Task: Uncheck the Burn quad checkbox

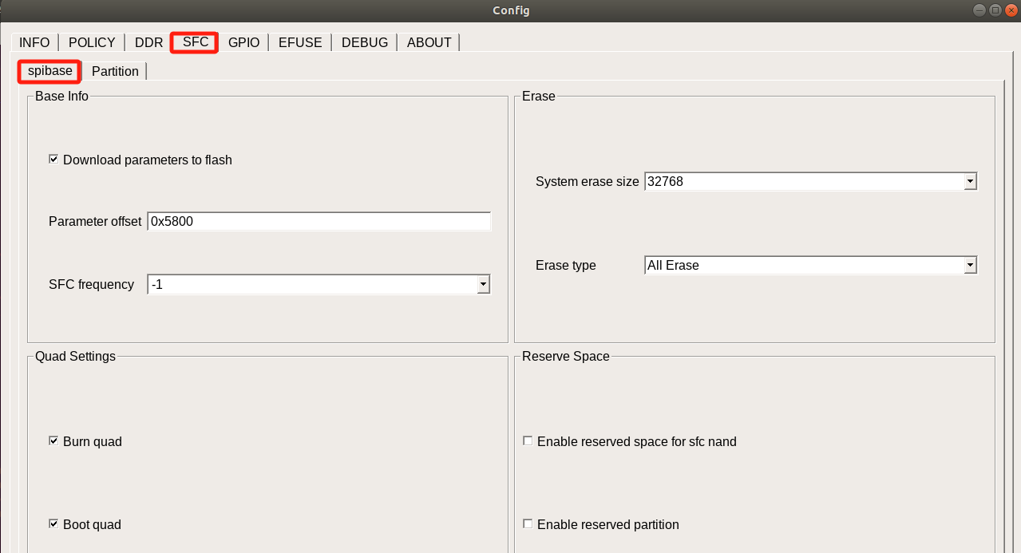Action: tap(54, 441)
